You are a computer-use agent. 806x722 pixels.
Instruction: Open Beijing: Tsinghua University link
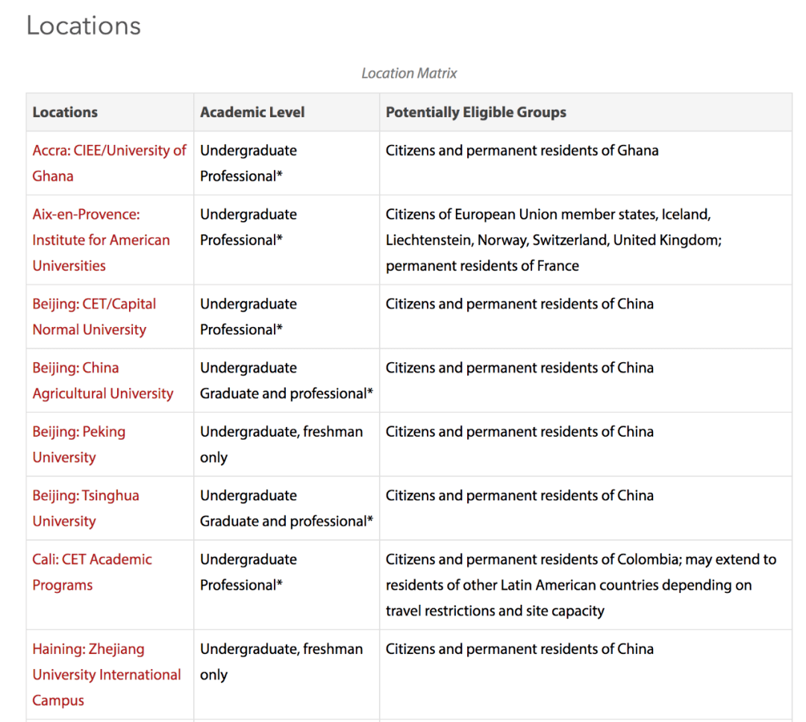(x=86, y=508)
